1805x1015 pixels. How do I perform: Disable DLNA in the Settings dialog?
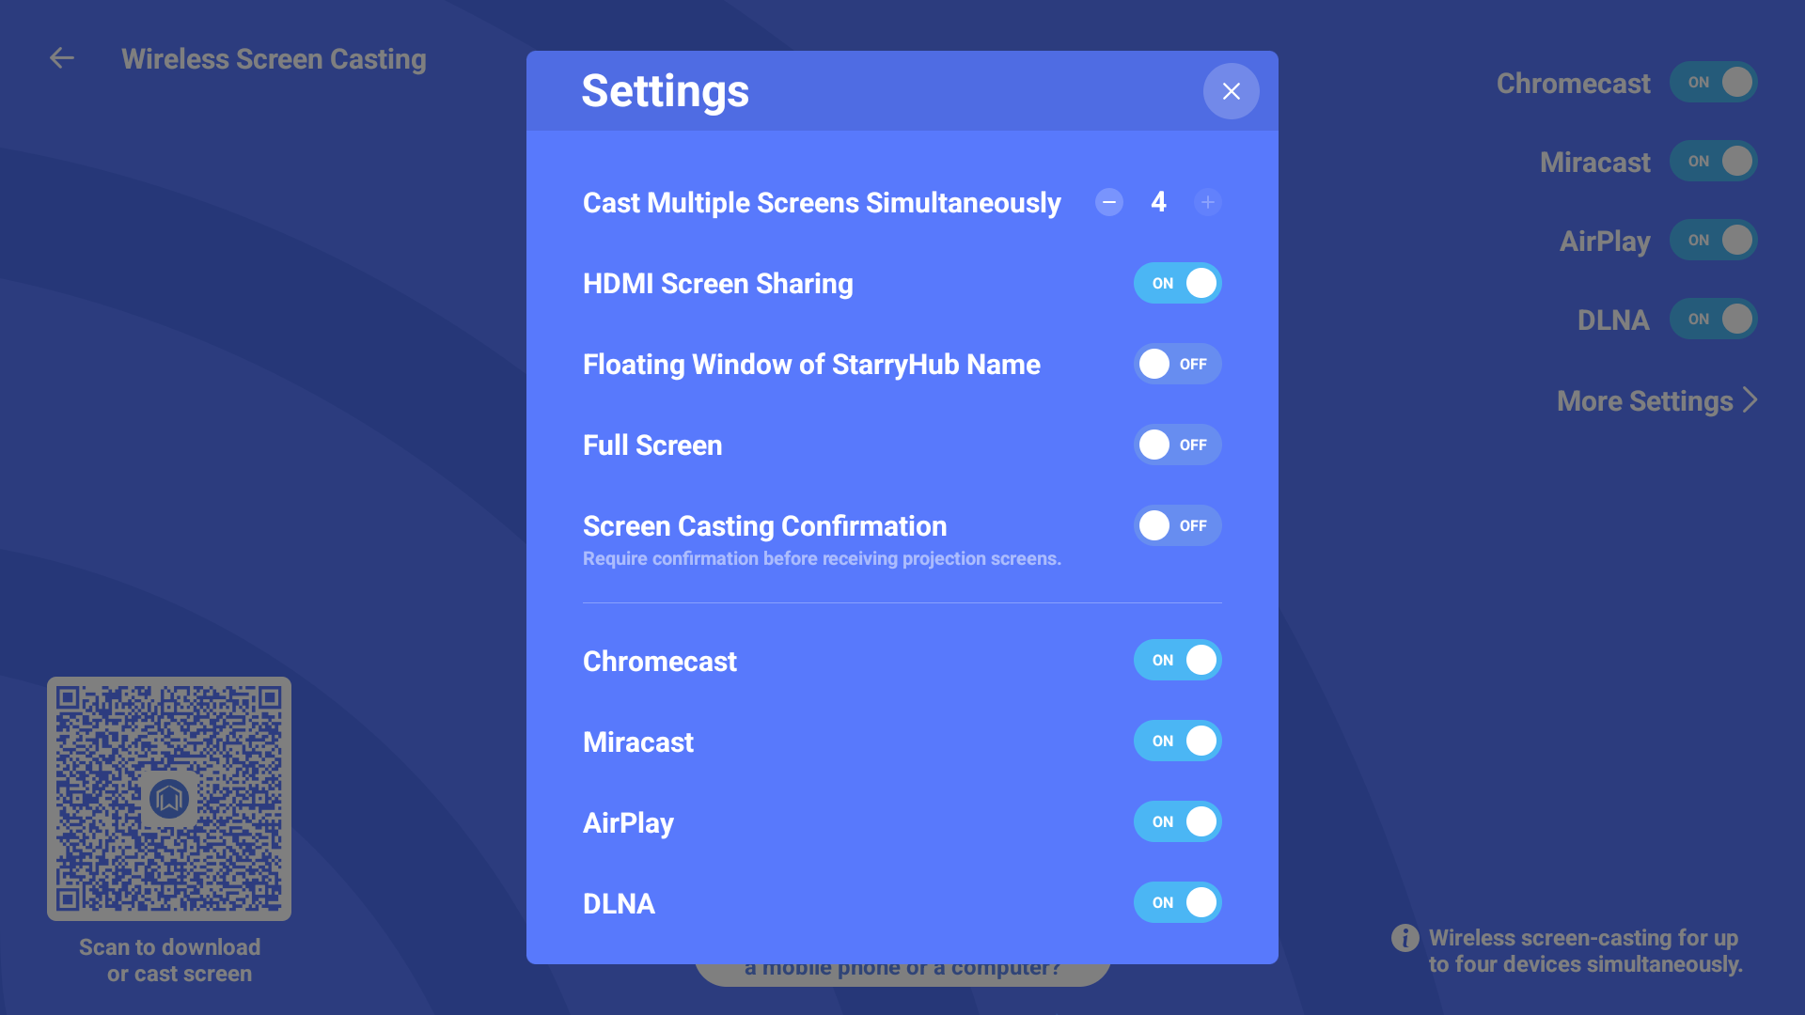pyautogui.click(x=1177, y=902)
